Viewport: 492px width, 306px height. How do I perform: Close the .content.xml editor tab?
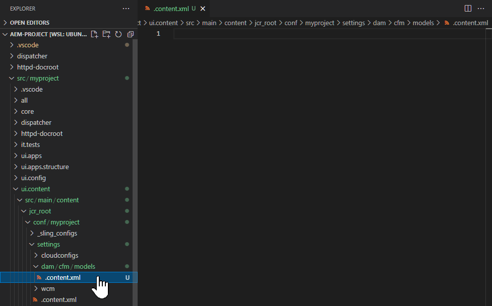coord(203,9)
